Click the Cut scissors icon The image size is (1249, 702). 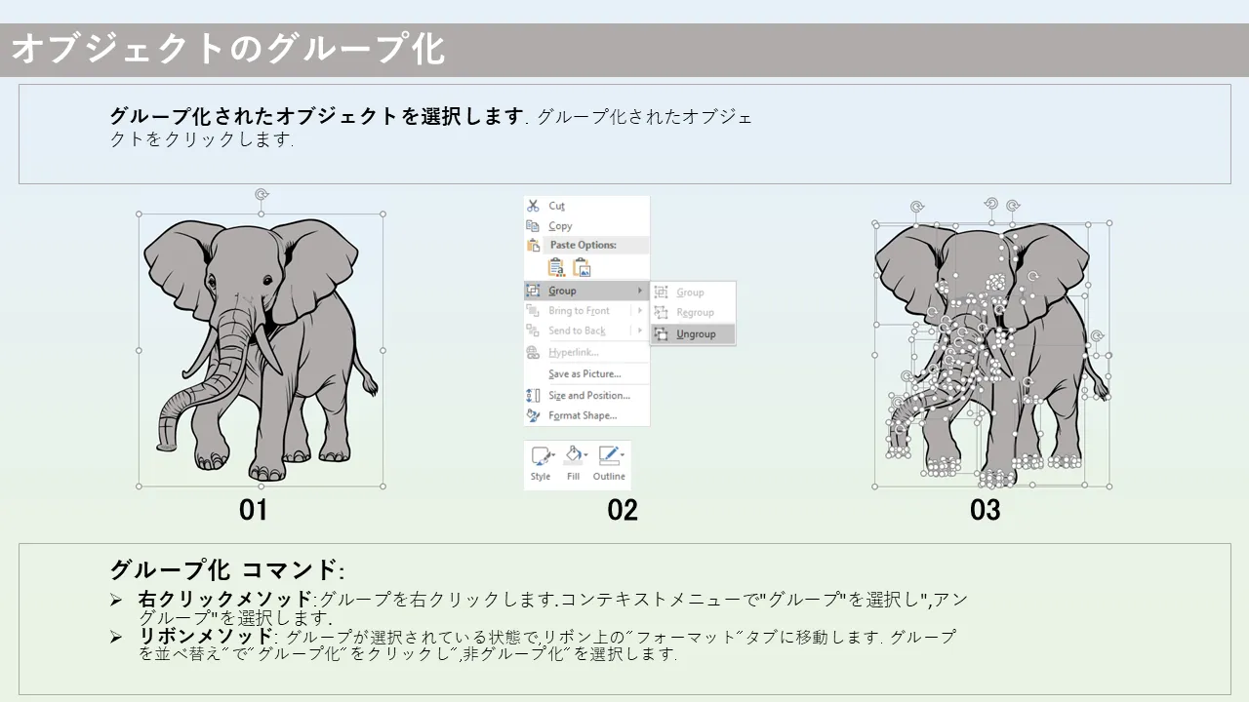click(x=533, y=206)
